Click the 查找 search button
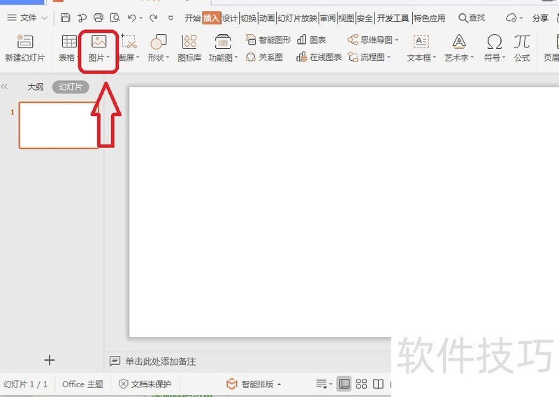Viewport: 559px width, 397px height. 472,18
